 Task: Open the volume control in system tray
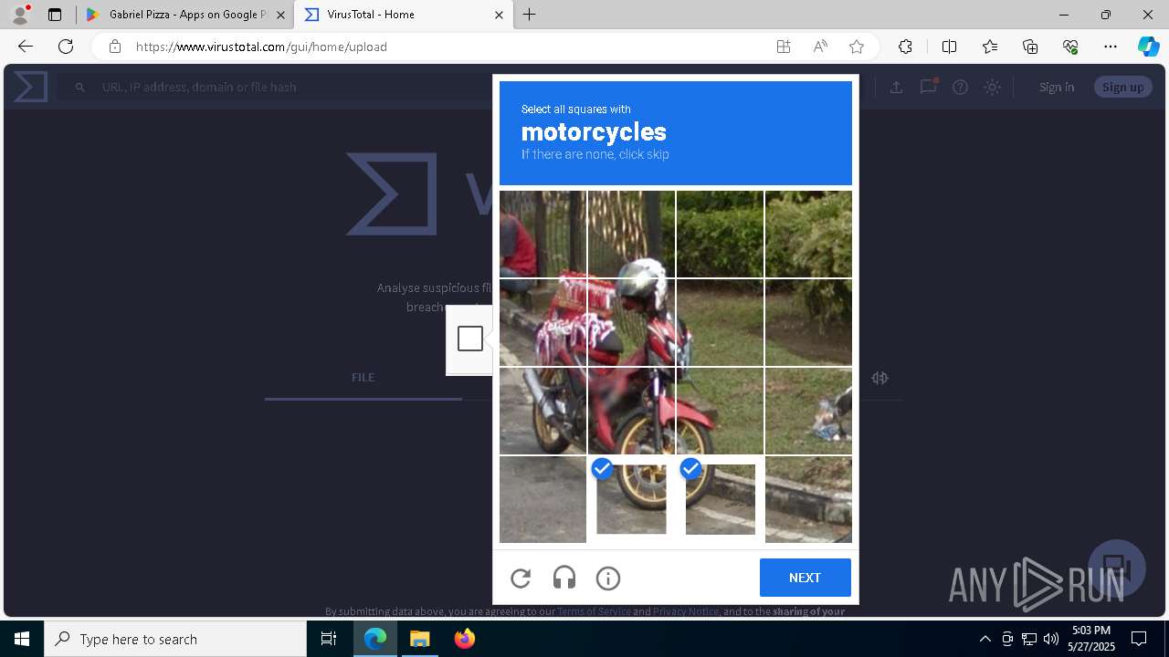[1051, 639]
